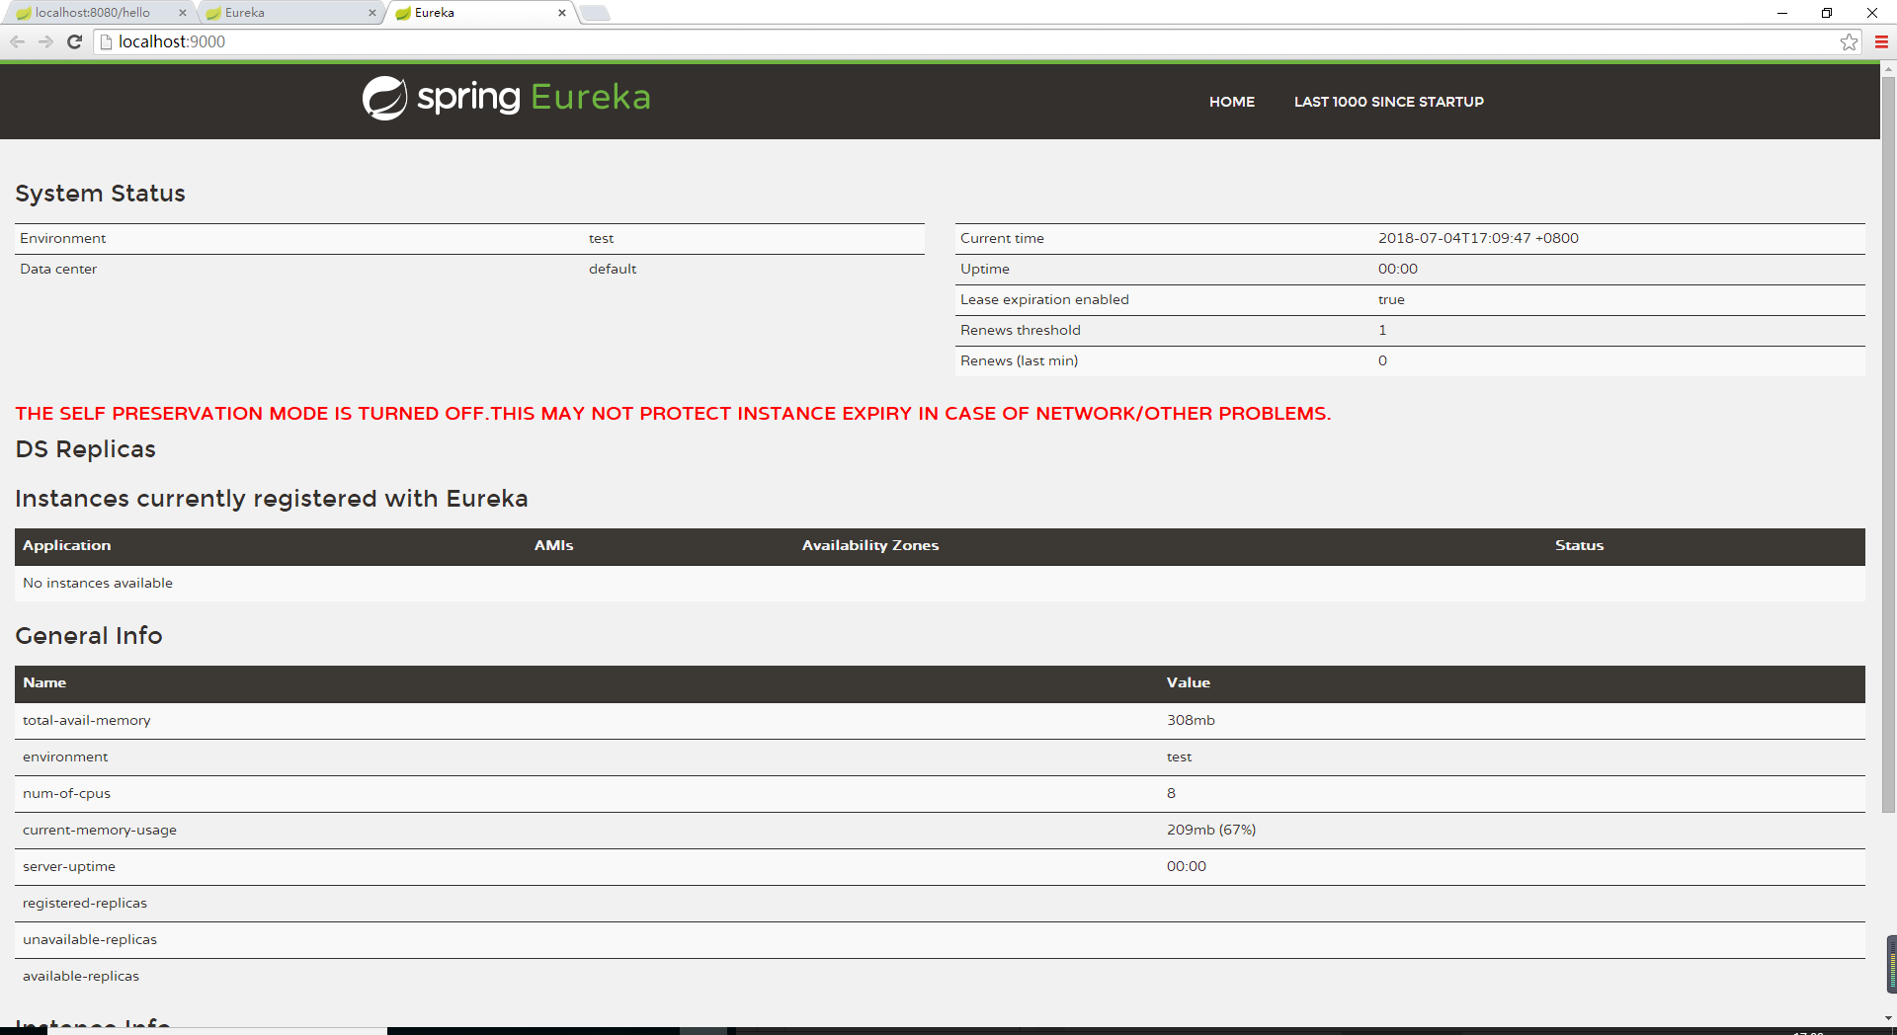The image size is (1897, 1035).
Task: Click the Status column header
Action: [x=1579, y=546]
